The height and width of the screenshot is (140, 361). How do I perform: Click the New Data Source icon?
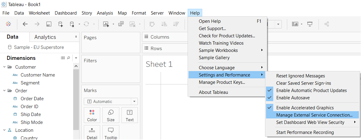pos(60,24)
